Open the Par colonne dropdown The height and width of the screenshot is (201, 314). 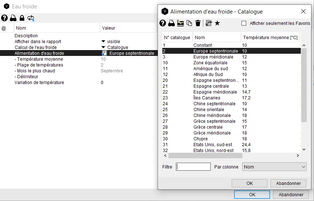click(x=274, y=167)
